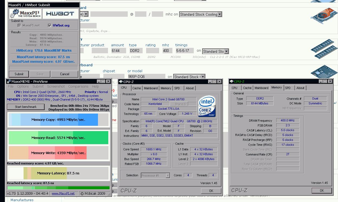Click the Start benchmark button
Screen dimensions: 338x202
tap(26, 107)
